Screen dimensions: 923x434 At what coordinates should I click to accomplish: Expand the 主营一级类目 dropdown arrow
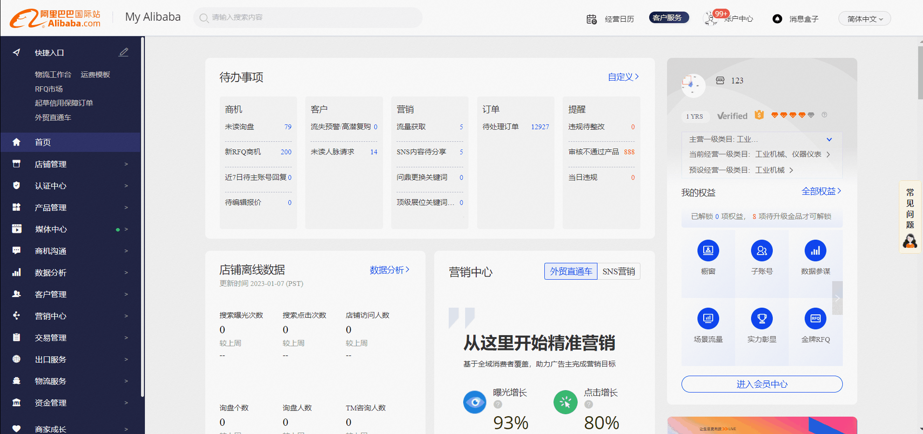829,139
